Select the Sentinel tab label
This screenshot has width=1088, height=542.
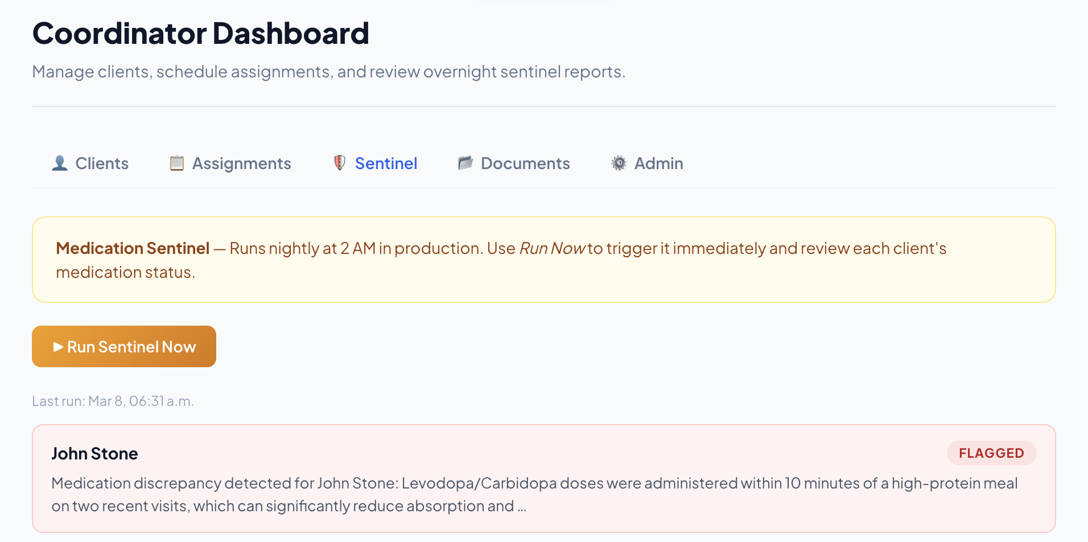[x=386, y=163]
